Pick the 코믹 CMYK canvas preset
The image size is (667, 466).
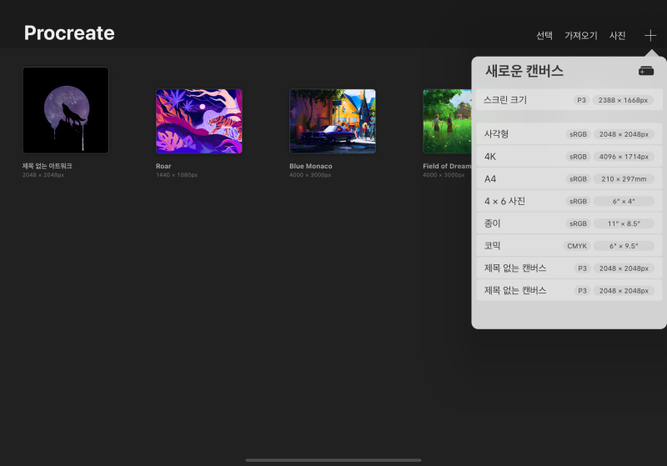point(569,246)
